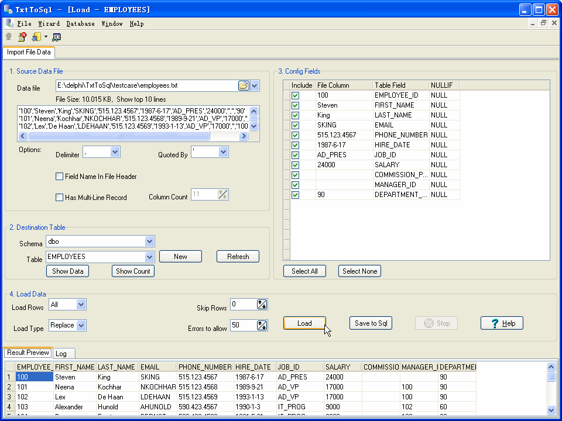Click the New table button
The image size is (562, 421).
click(181, 257)
